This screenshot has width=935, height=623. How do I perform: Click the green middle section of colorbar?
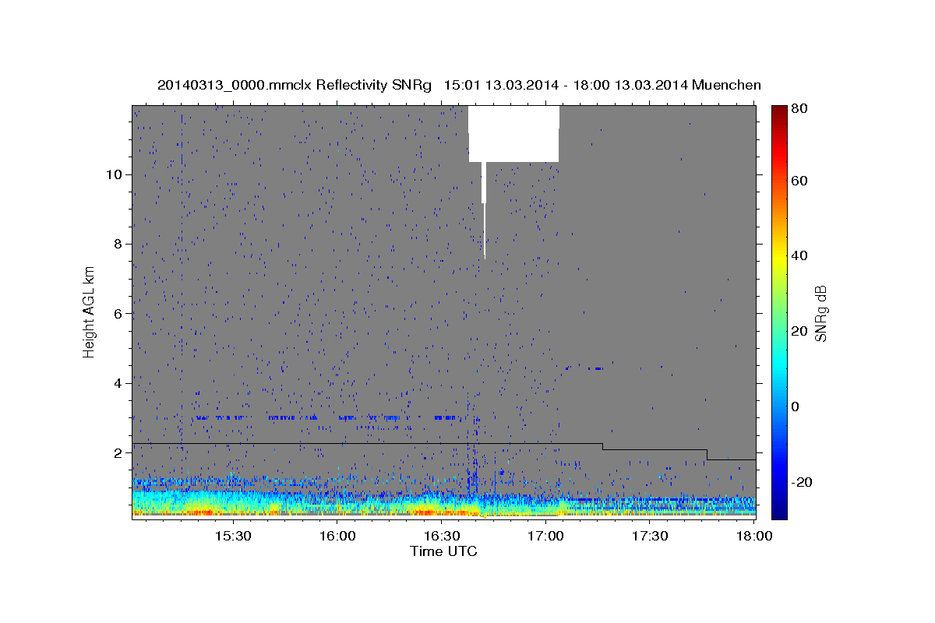779,312
